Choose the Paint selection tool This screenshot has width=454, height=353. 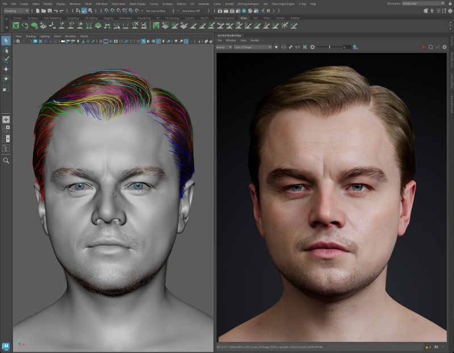click(x=6, y=60)
